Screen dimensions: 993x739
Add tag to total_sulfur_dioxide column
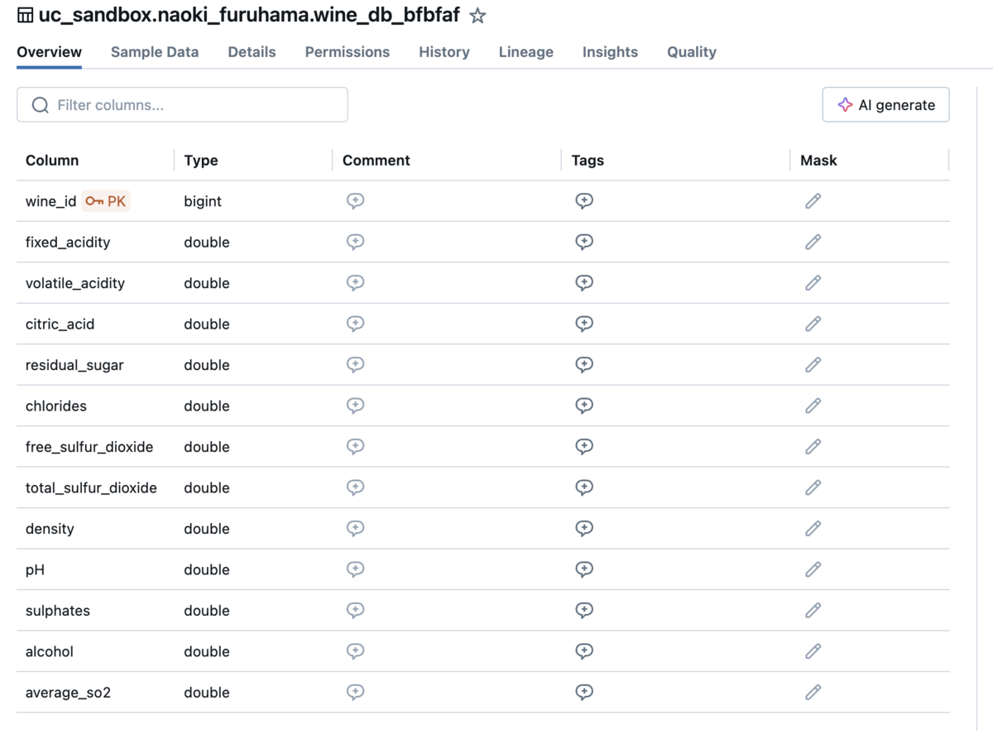pos(584,487)
